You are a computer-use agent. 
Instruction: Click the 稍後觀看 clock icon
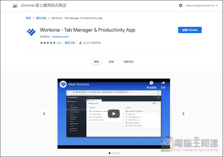[x=151, y=83]
